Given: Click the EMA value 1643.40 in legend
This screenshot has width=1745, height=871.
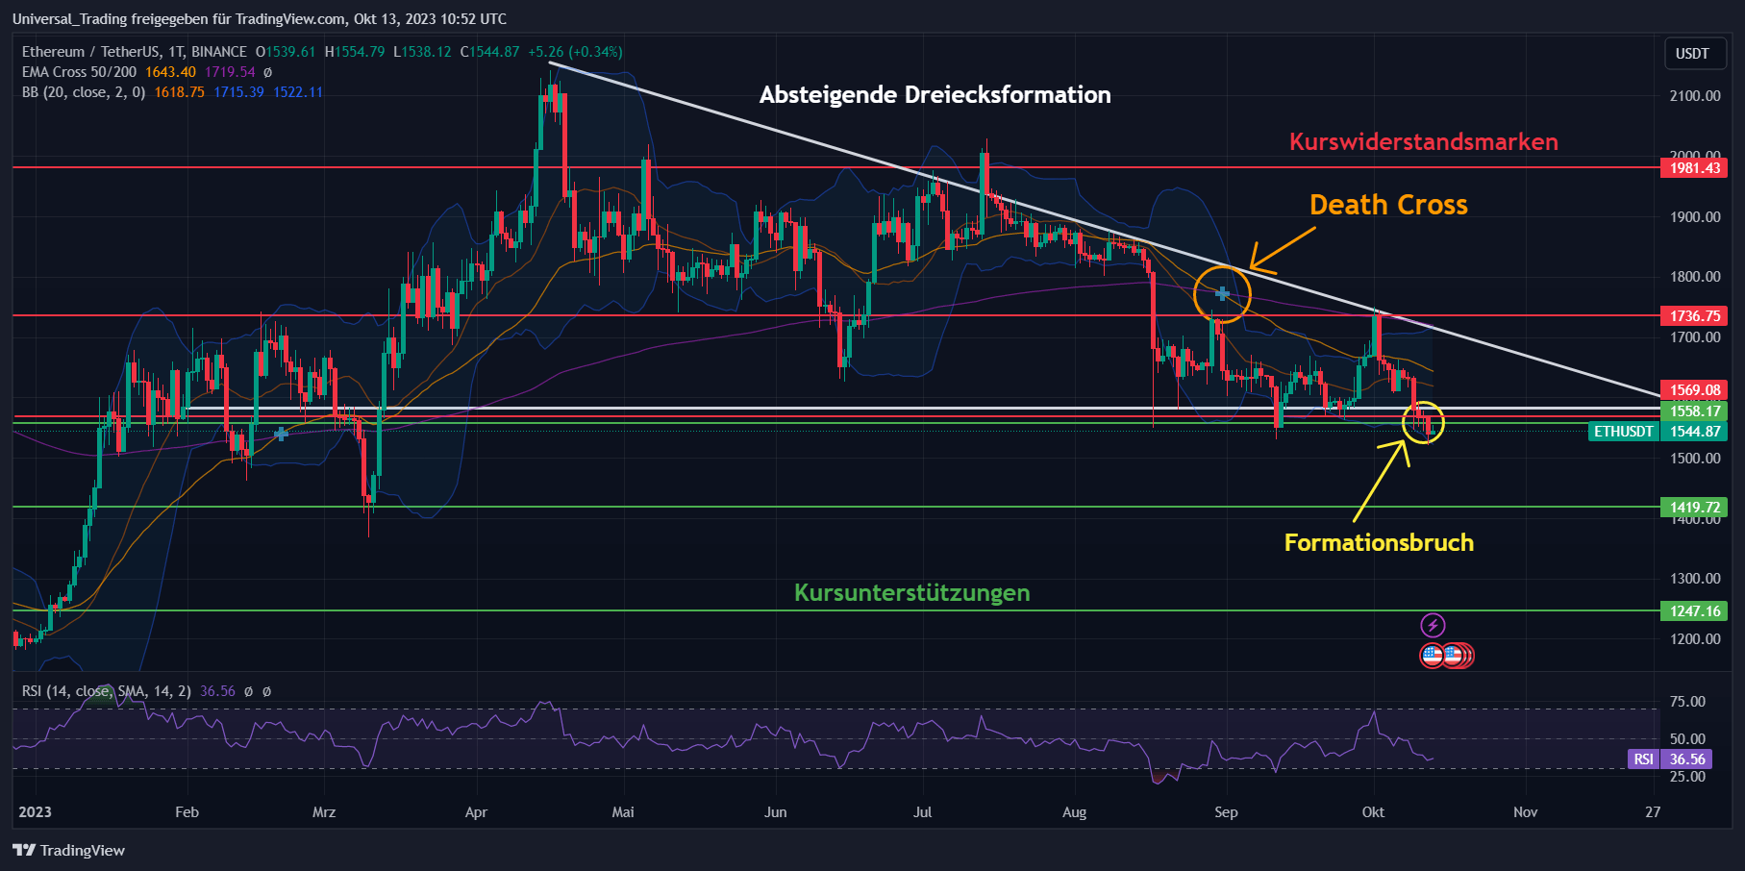Looking at the screenshot, I should click(x=170, y=72).
